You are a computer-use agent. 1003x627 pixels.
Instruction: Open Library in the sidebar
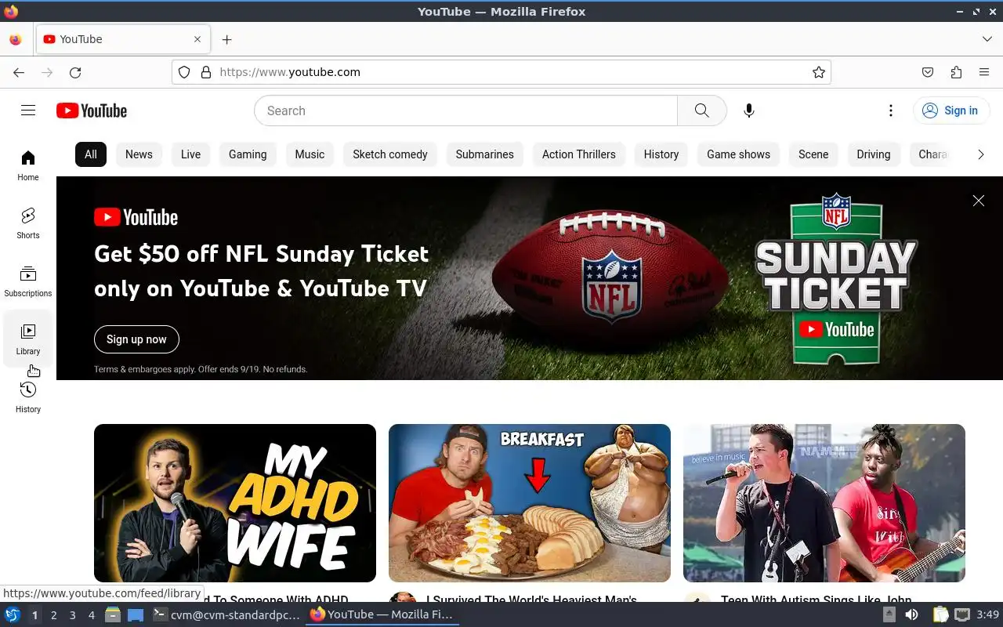(x=28, y=339)
